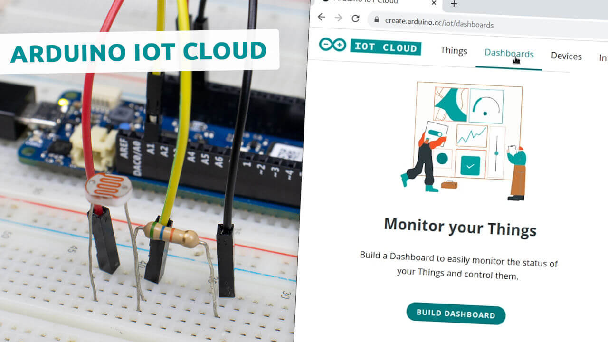The height and width of the screenshot is (342, 608).
Task: Click the forward navigation arrow
Action: [338, 17]
